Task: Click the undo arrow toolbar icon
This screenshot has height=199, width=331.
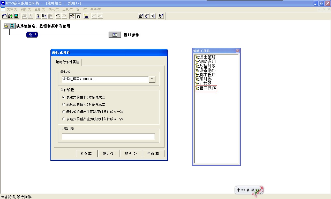Action: coord(58,16)
